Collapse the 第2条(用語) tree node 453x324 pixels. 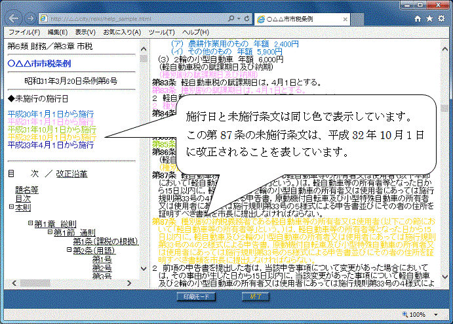point(68,250)
